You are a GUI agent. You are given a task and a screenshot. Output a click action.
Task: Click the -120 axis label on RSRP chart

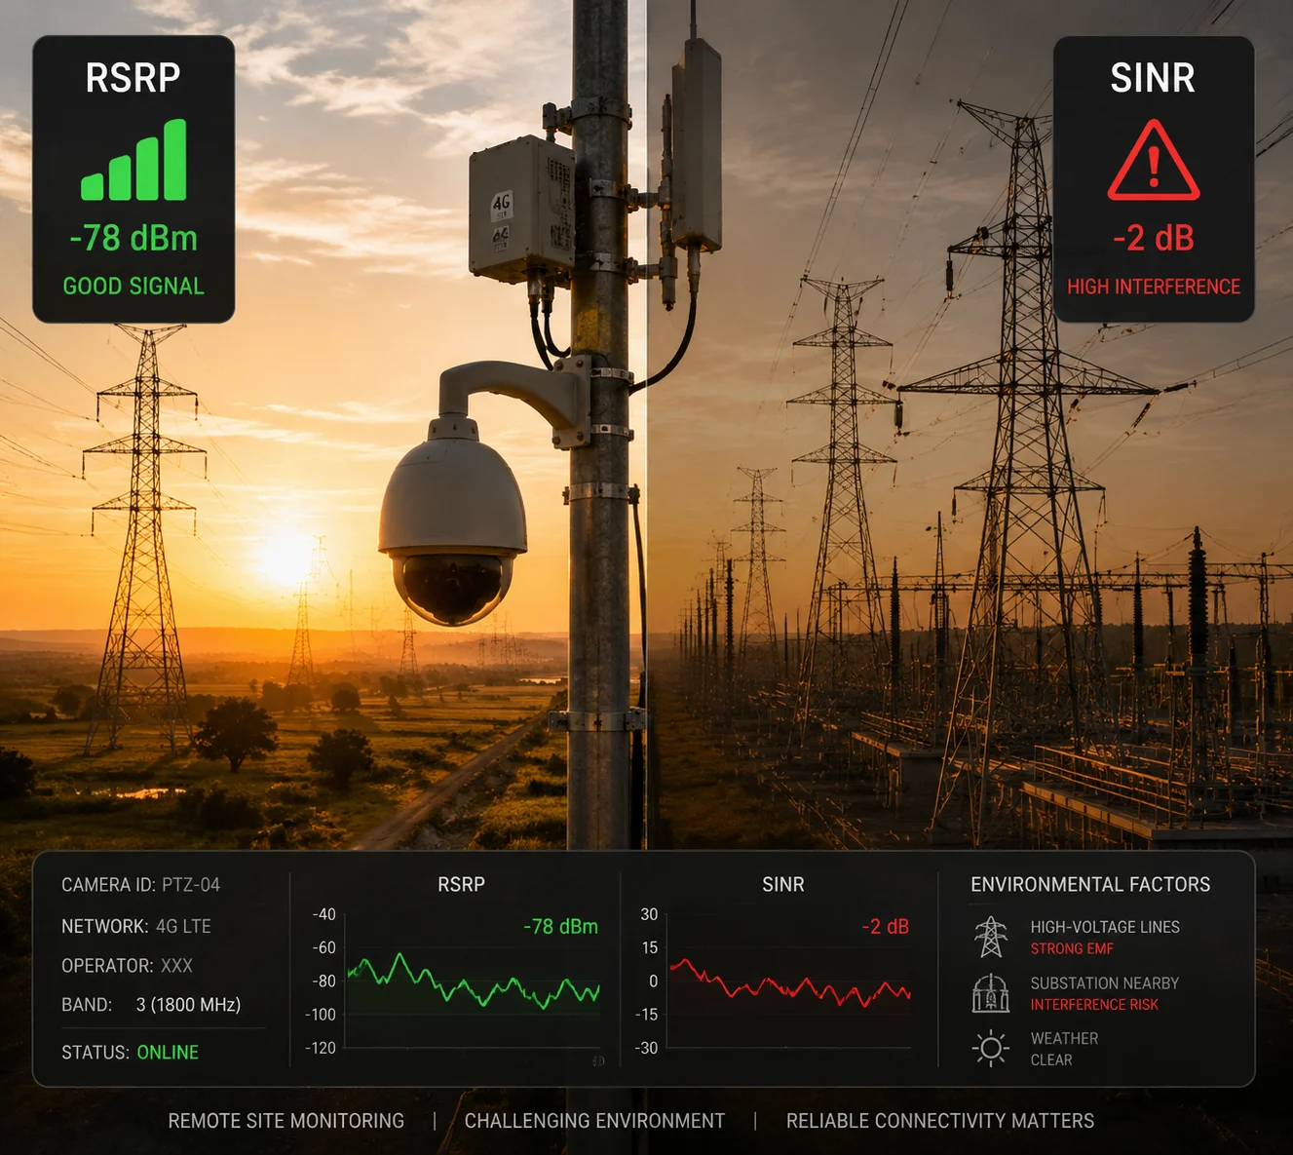pyautogui.click(x=321, y=1048)
